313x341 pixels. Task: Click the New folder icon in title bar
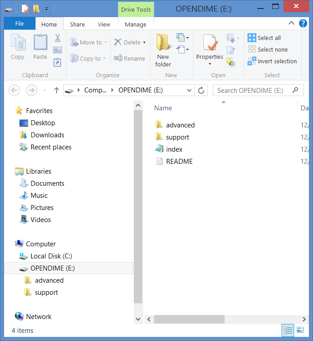click(x=36, y=9)
